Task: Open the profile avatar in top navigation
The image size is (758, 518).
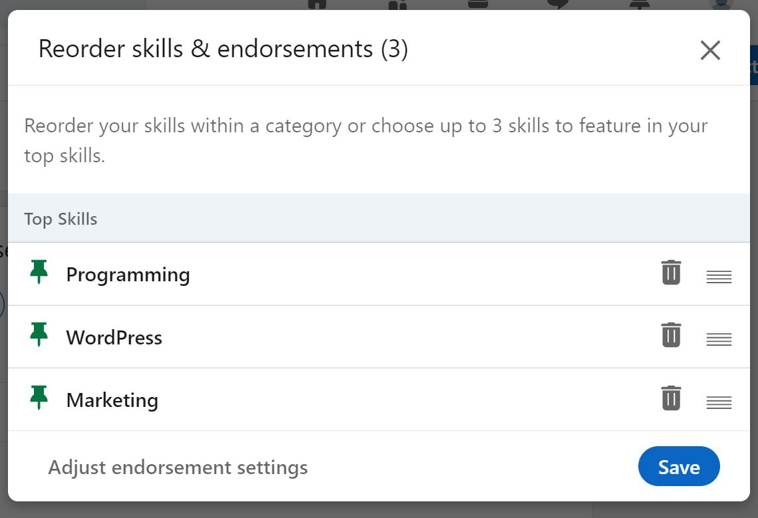Action: coord(721,4)
